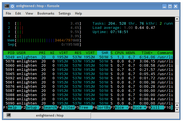183x123 pixels.
Task: Sort by TIME+ column header
Action: click(x=147, y=53)
